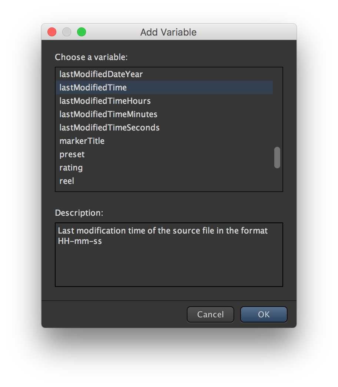Close the Add Variable window
Screen dimensions: 338x387
52,32
